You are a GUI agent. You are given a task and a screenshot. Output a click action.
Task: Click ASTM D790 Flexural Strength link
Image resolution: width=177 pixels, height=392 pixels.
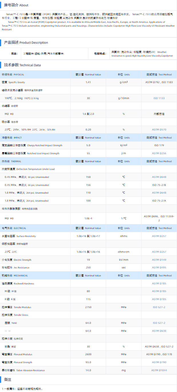(159, 362)
